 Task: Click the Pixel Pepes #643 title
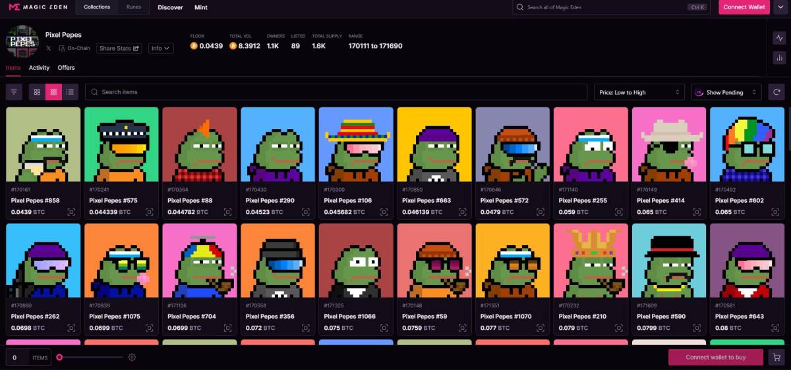coord(740,317)
